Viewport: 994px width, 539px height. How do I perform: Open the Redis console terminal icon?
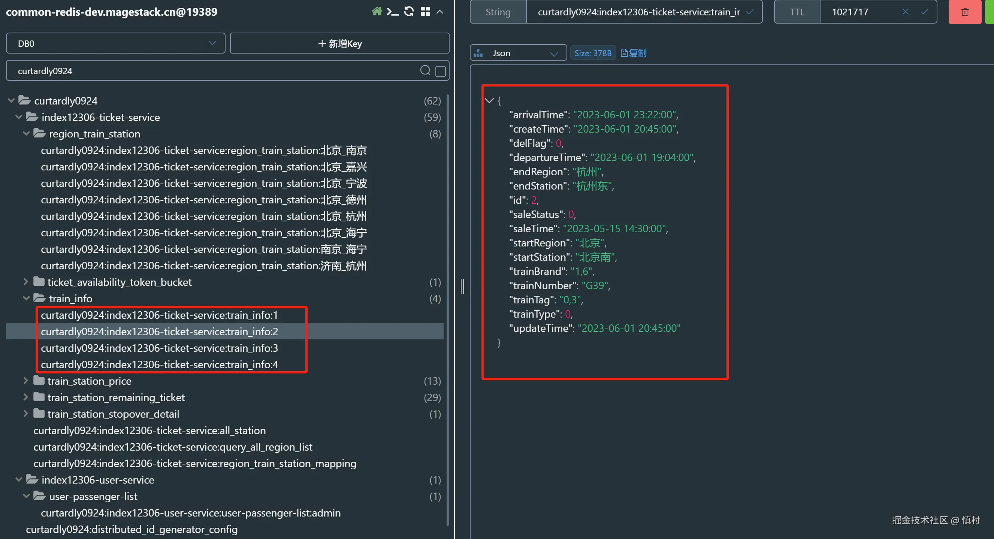pos(392,12)
